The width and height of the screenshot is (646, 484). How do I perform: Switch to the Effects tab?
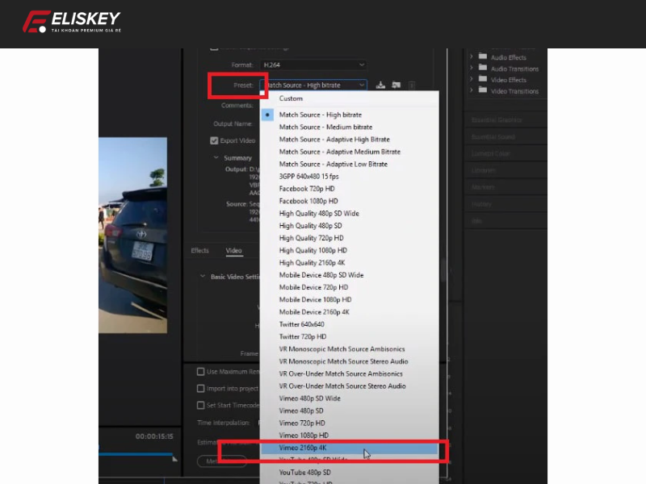199,250
